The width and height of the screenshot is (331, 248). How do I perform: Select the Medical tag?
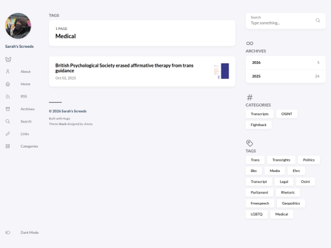(281, 214)
